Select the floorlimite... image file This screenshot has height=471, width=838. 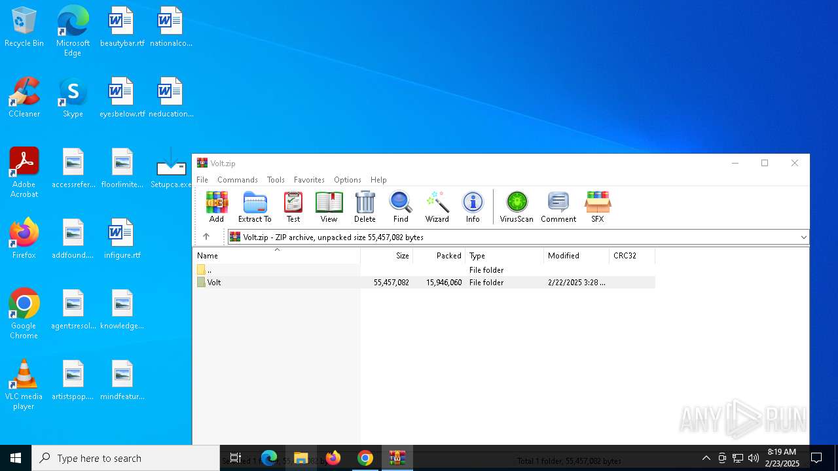122,168
